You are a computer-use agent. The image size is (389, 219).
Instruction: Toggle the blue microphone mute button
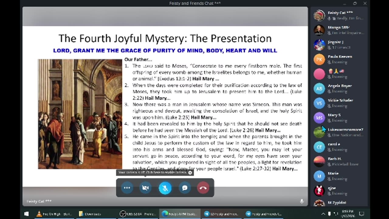165,188
